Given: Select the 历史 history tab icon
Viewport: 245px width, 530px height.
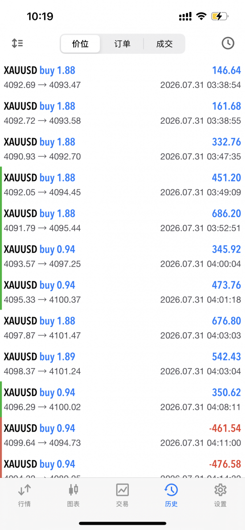Looking at the screenshot, I should point(171,490).
